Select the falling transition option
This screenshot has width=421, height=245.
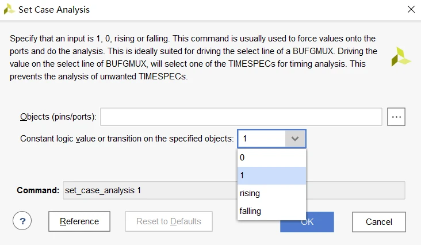(271, 211)
